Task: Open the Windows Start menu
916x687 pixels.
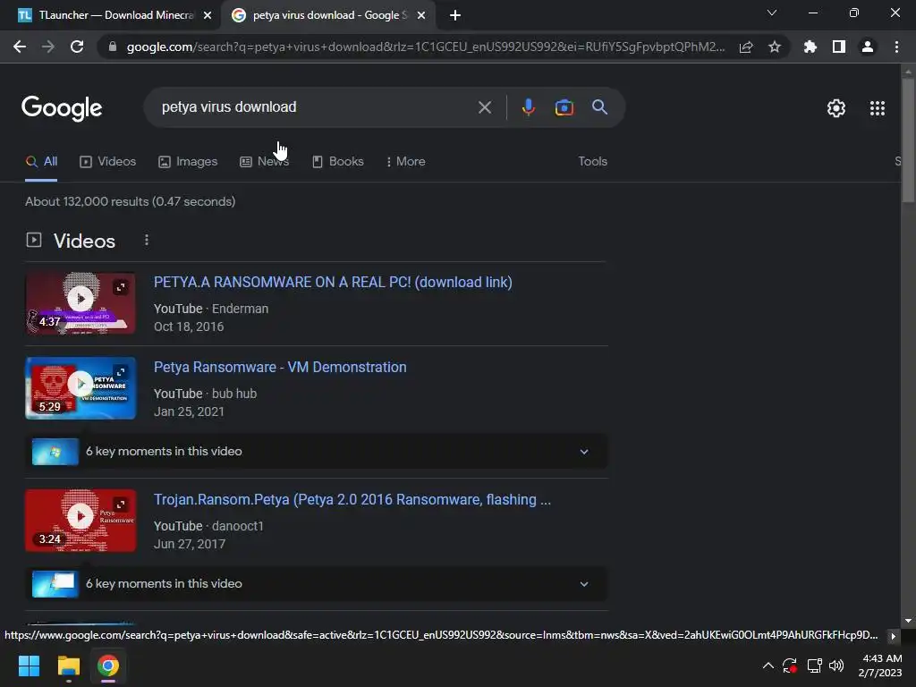Action: pyautogui.click(x=29, y=666)
